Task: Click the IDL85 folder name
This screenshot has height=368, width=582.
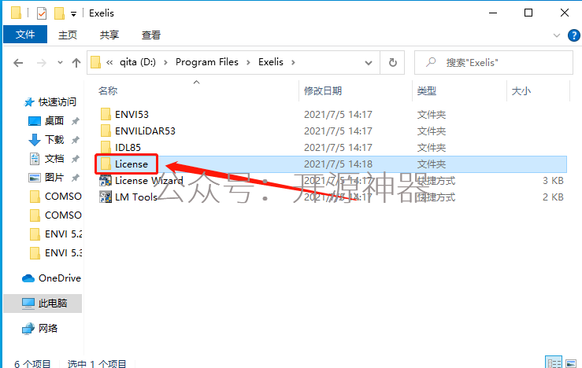Action: point(128,148)
